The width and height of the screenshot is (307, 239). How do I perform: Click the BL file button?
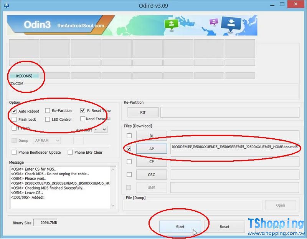[152, 136]
